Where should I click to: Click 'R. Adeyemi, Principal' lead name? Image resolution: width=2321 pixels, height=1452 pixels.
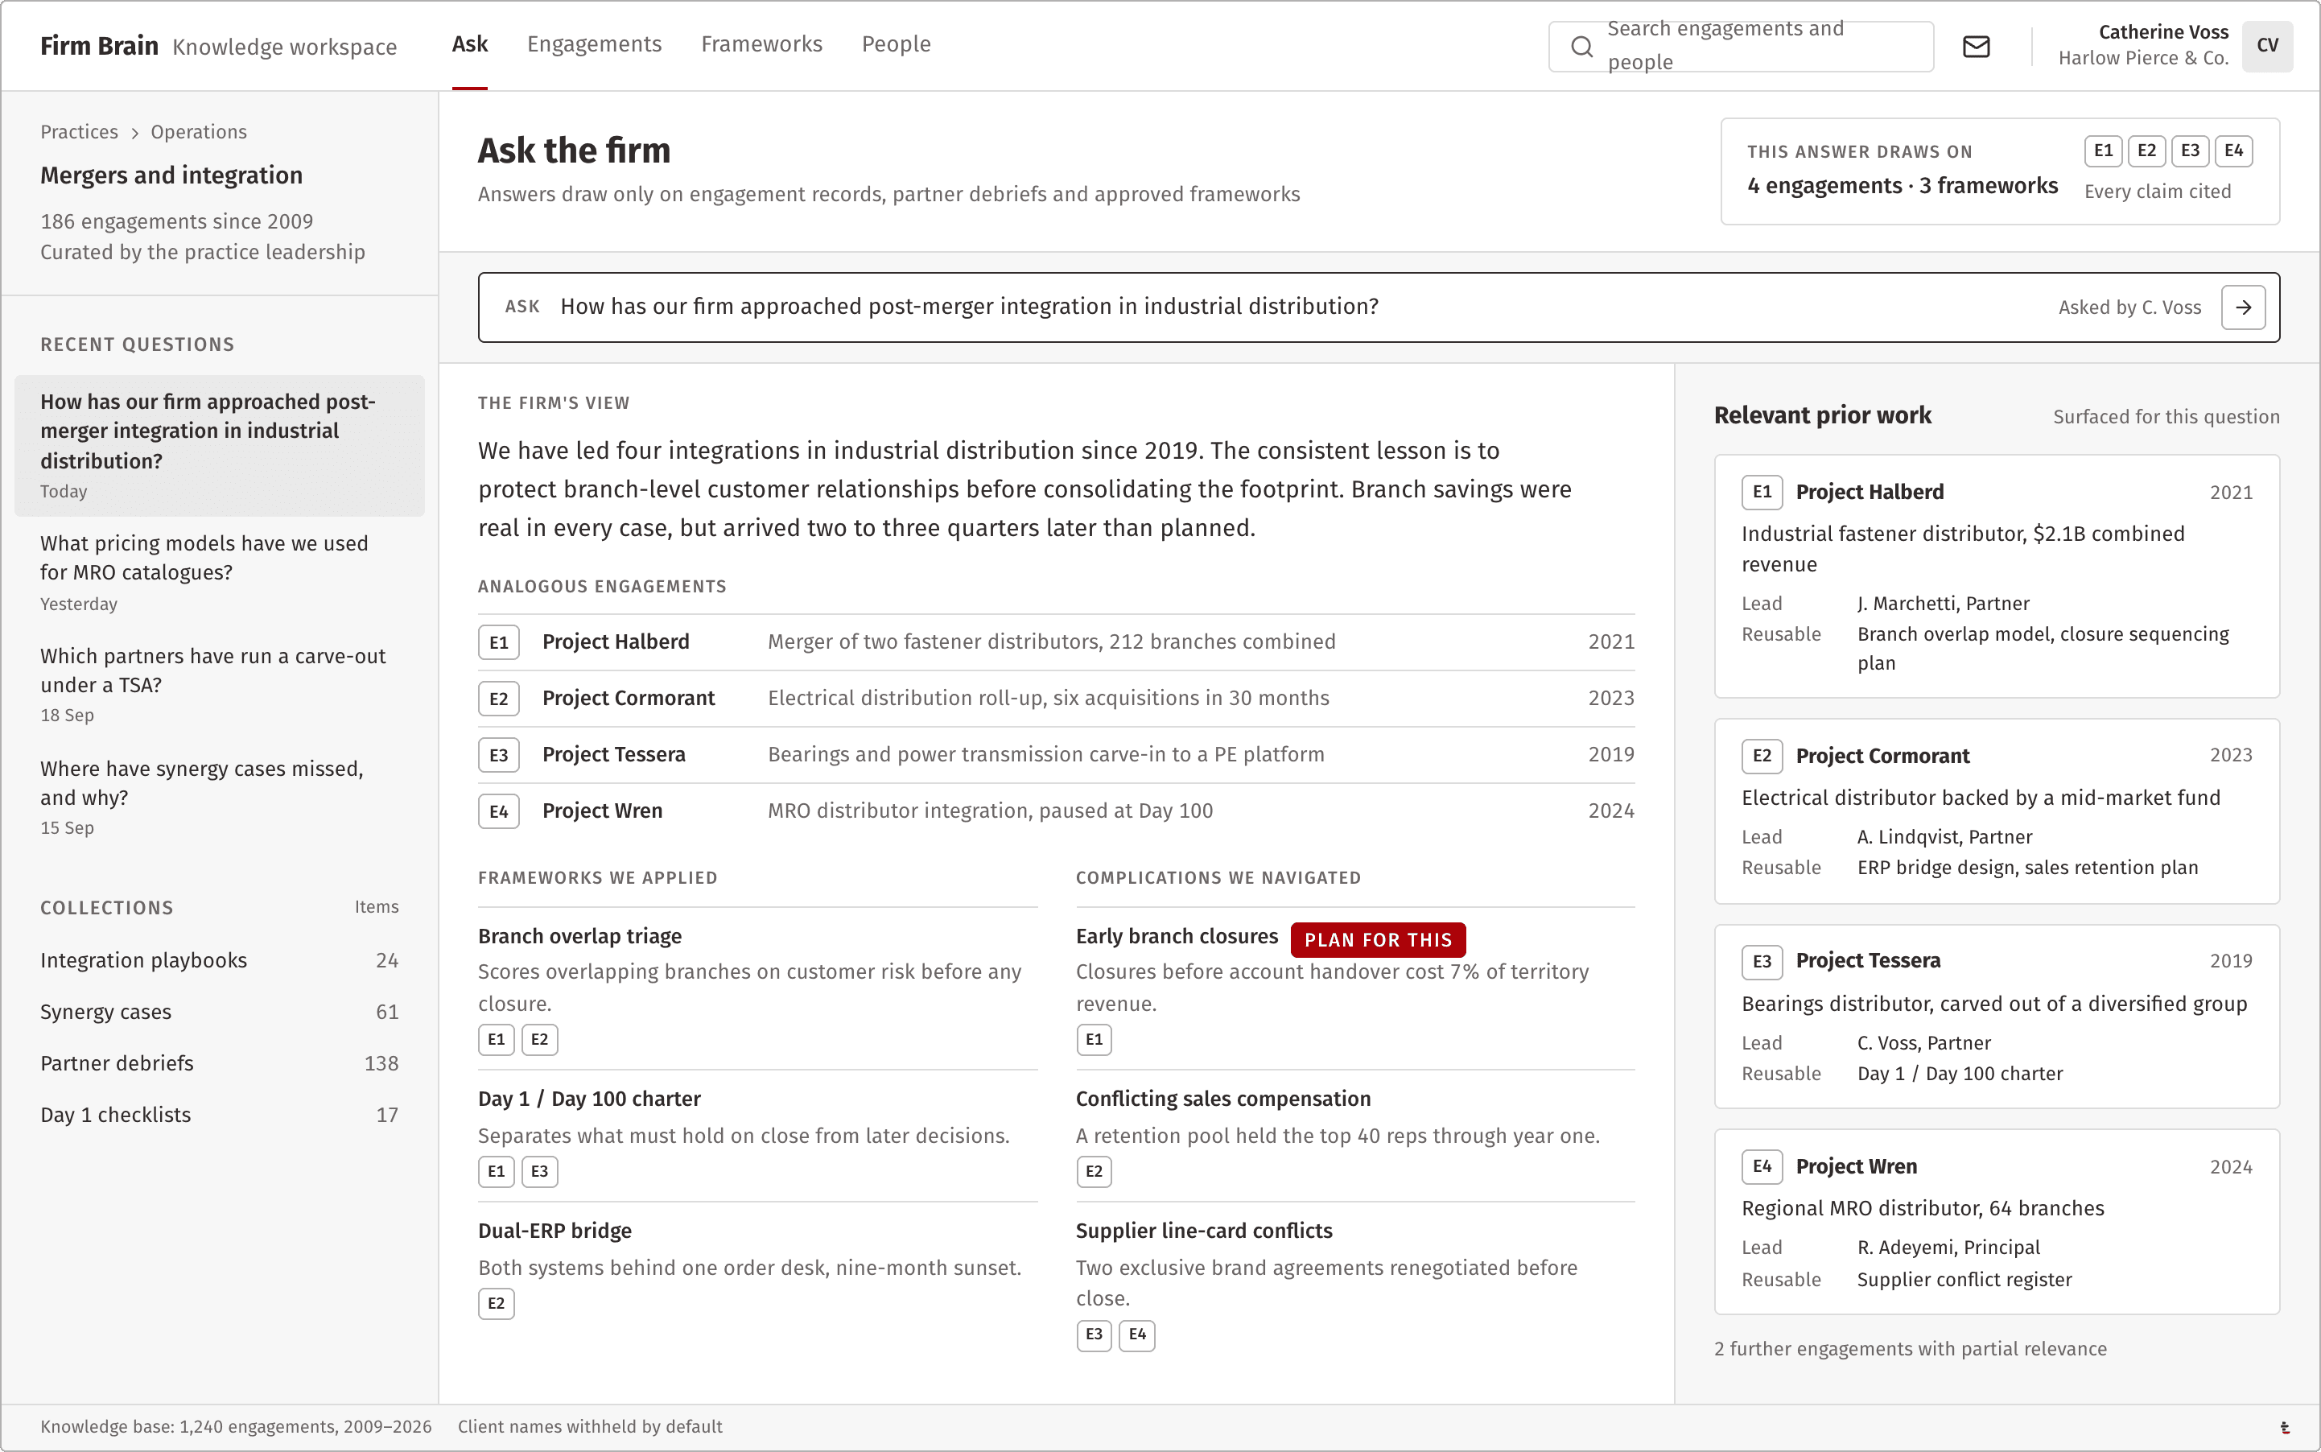click(x=1948, y=1248)
